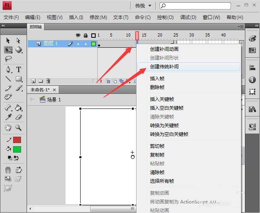Click the new layer folder icon
Screen dimensions: 260x213
click(x=40, y=81)
